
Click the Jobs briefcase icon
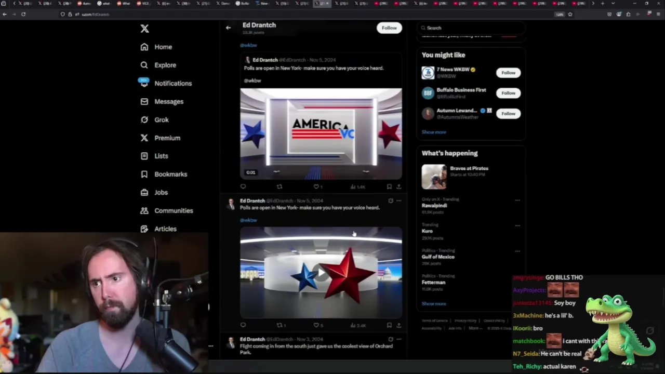point(144,192)
